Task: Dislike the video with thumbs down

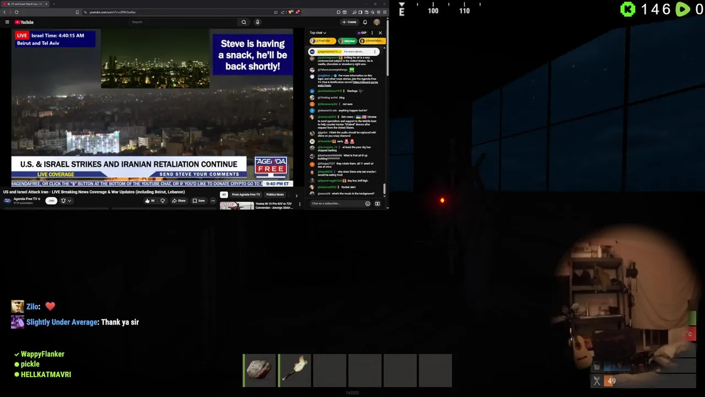Action: click(x=162, y=201)
